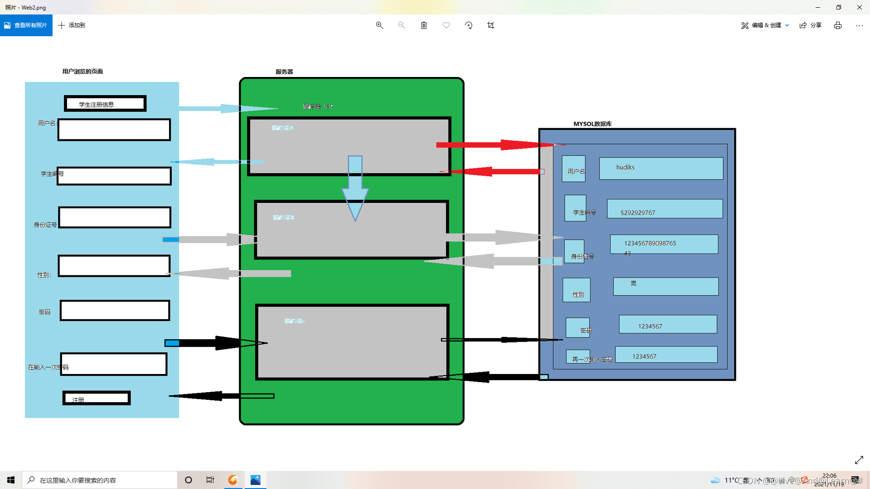Open the notification center icon
870x489 pixels.
coord(855,480)
